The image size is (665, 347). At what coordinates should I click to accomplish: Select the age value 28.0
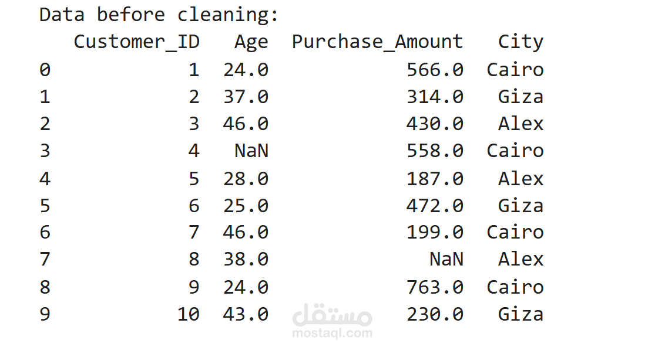(x=246, y=178)
